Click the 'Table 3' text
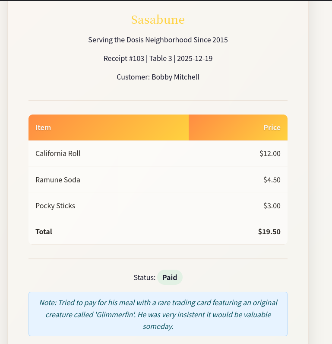332x344 pixels. (161, 58)
